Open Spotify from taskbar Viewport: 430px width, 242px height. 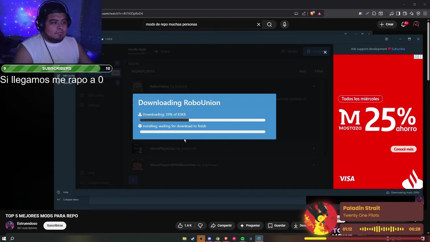[243, 239]
